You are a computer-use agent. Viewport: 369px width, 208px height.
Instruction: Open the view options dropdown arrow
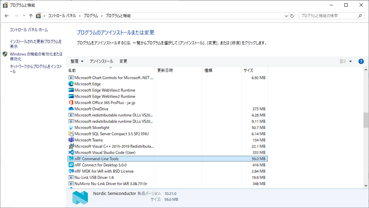coord(350,61)
